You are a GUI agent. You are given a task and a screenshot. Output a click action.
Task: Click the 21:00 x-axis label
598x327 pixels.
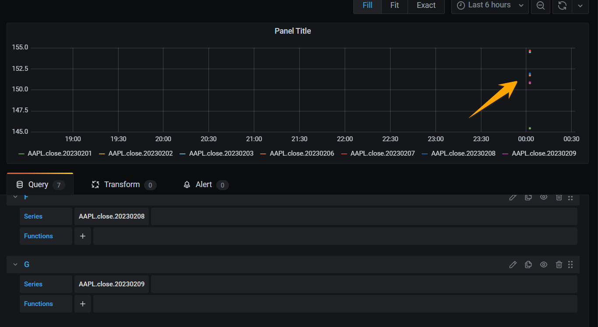pyautogui.click(x=254, y=139)
